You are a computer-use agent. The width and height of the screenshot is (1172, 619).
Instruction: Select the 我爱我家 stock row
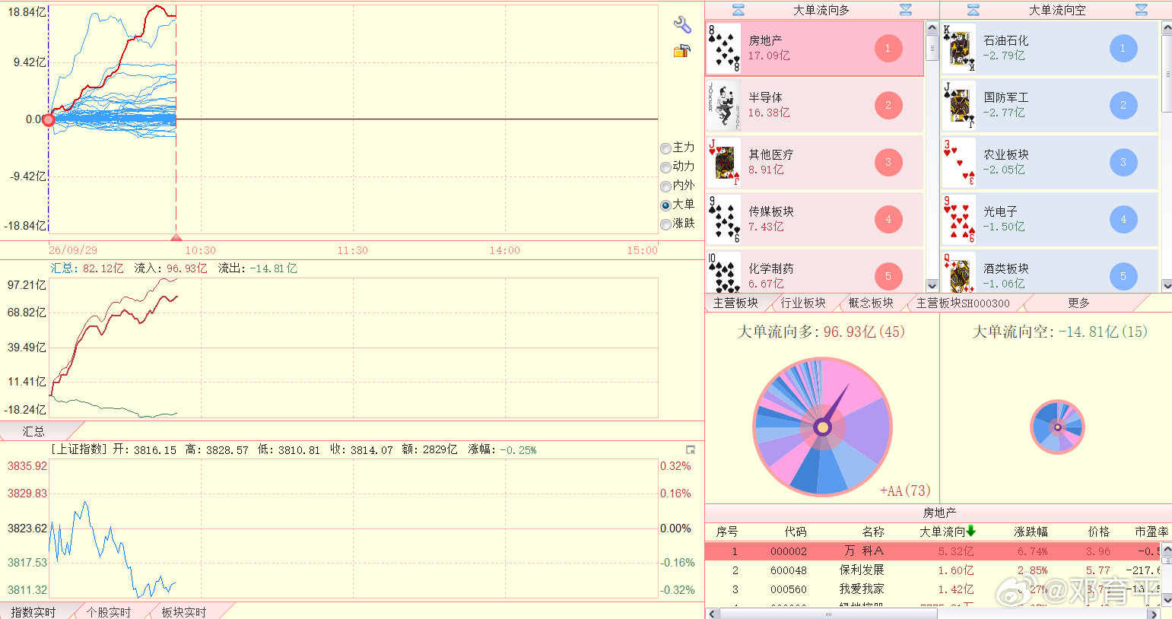(x=933, y=589)
